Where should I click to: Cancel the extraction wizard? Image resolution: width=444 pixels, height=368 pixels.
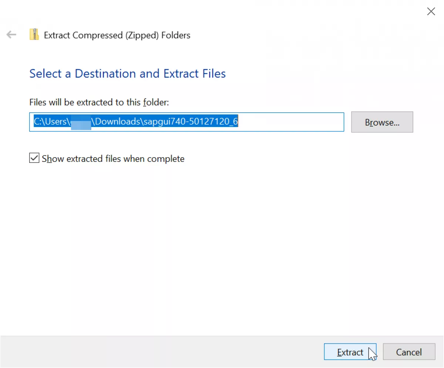coord(409,352)
